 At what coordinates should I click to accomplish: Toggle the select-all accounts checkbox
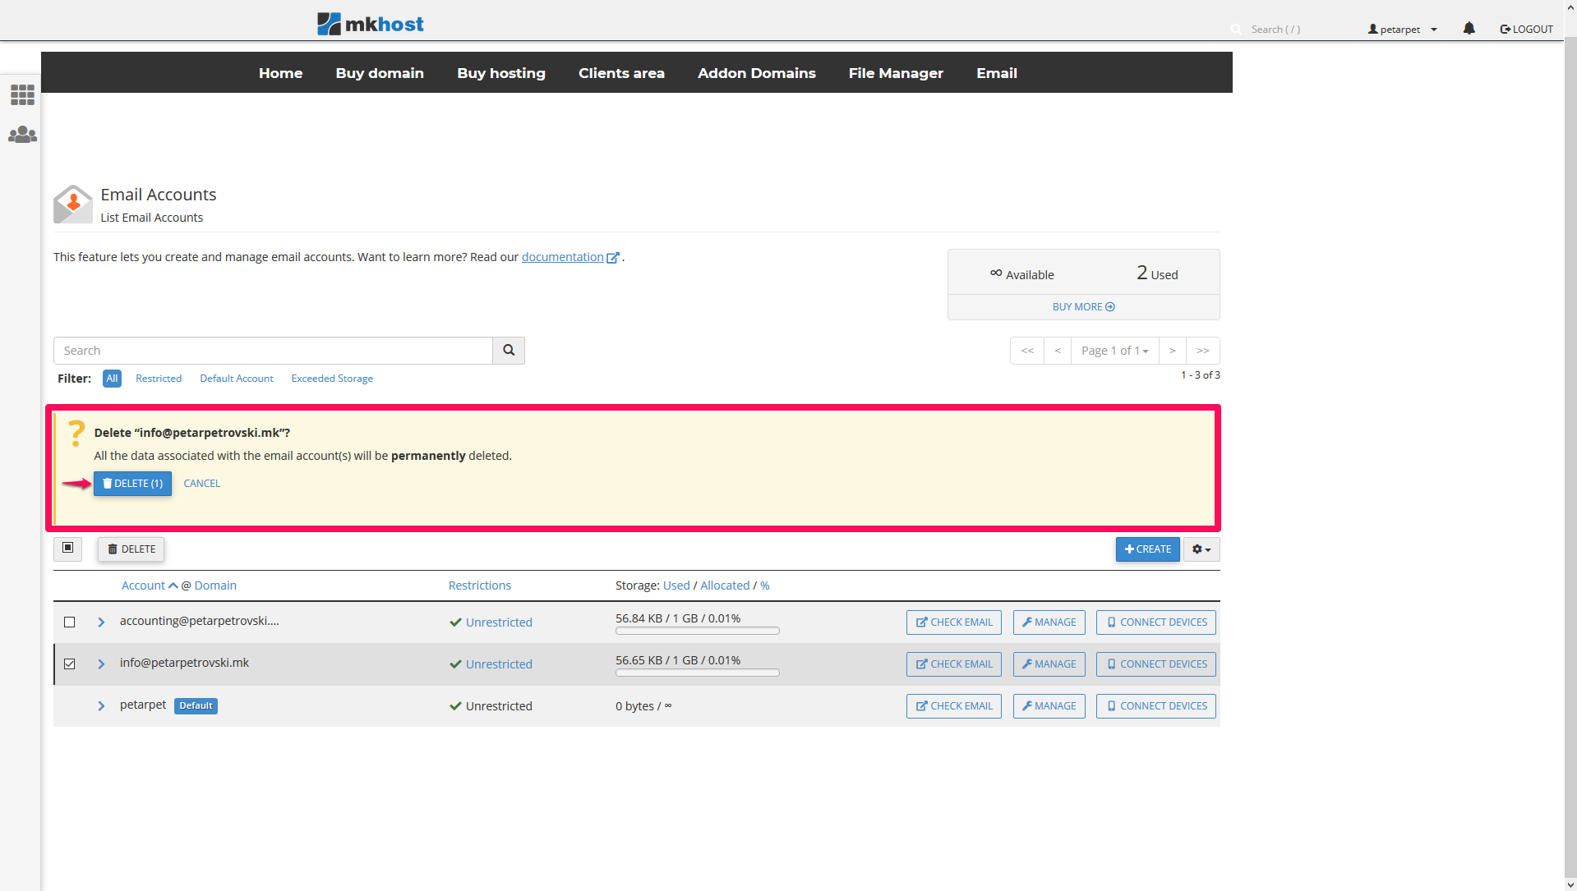(x=68, y=549)
